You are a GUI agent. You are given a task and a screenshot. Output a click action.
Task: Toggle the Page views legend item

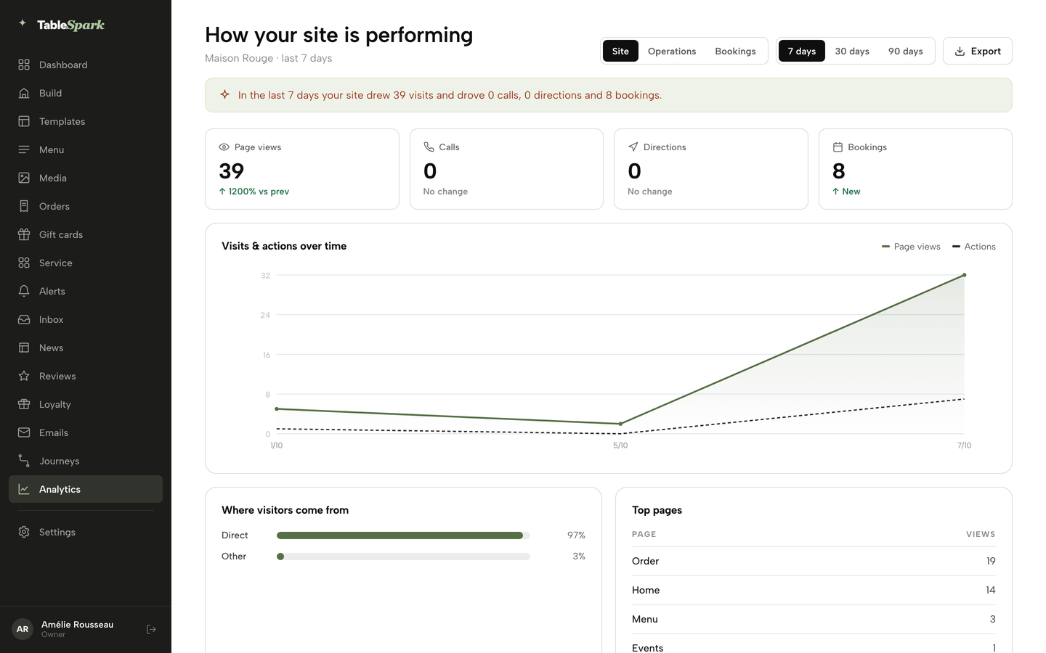tap(911, 247)
